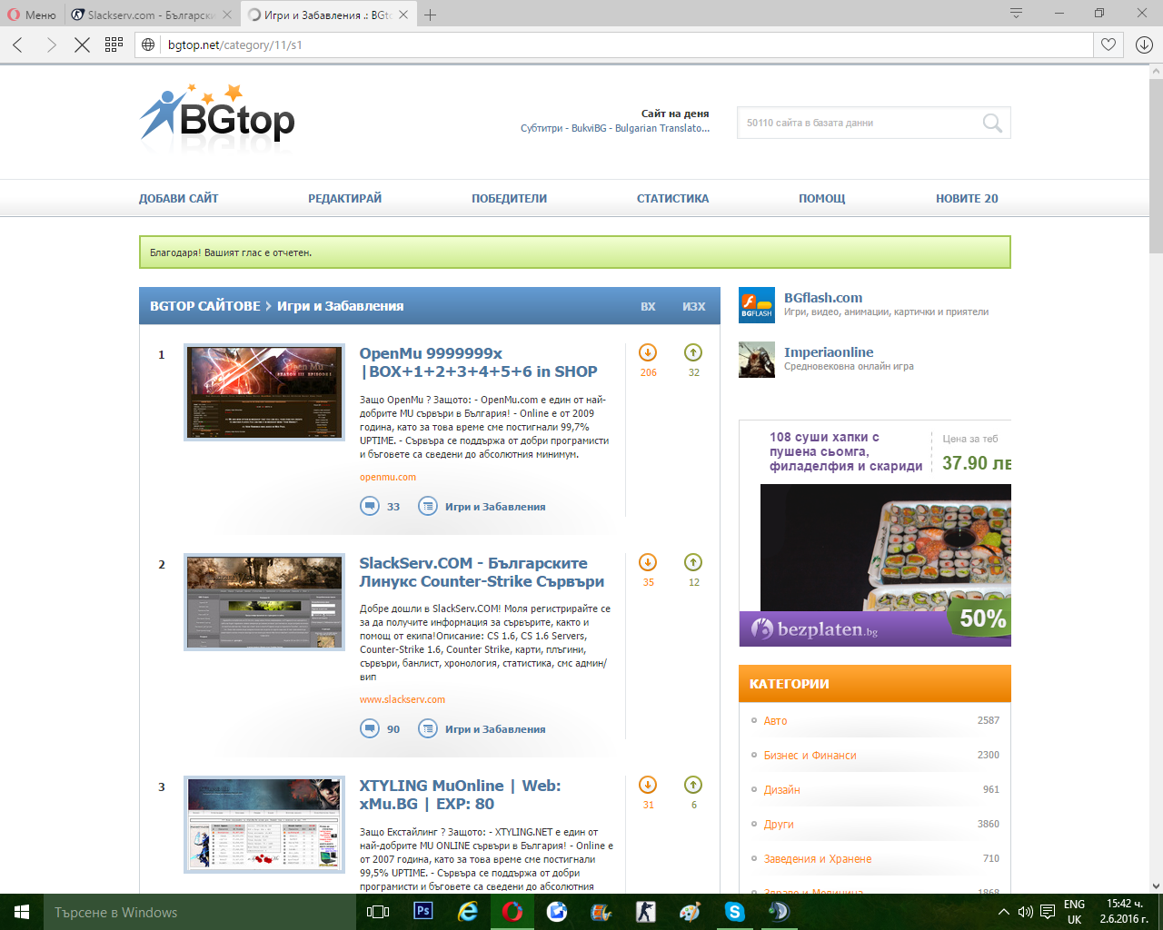
Task: Click the category icon in OpenMu entry
Action: pos(428,506)
